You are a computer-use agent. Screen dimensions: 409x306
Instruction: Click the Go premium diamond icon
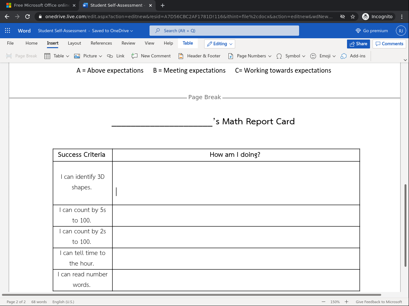pyautogui.click(x=358, y=31)
